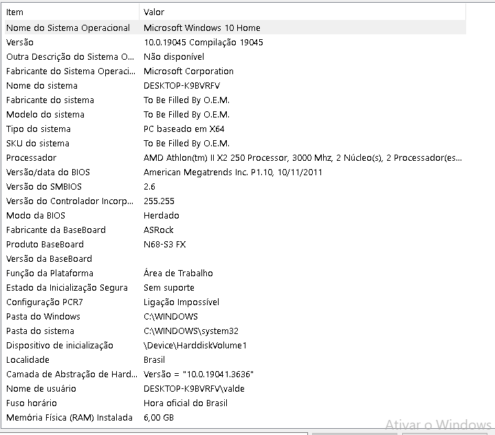Screen dimensions: 495x435
Task: Click the "Não disponível" value
Action: coord(174,57)
